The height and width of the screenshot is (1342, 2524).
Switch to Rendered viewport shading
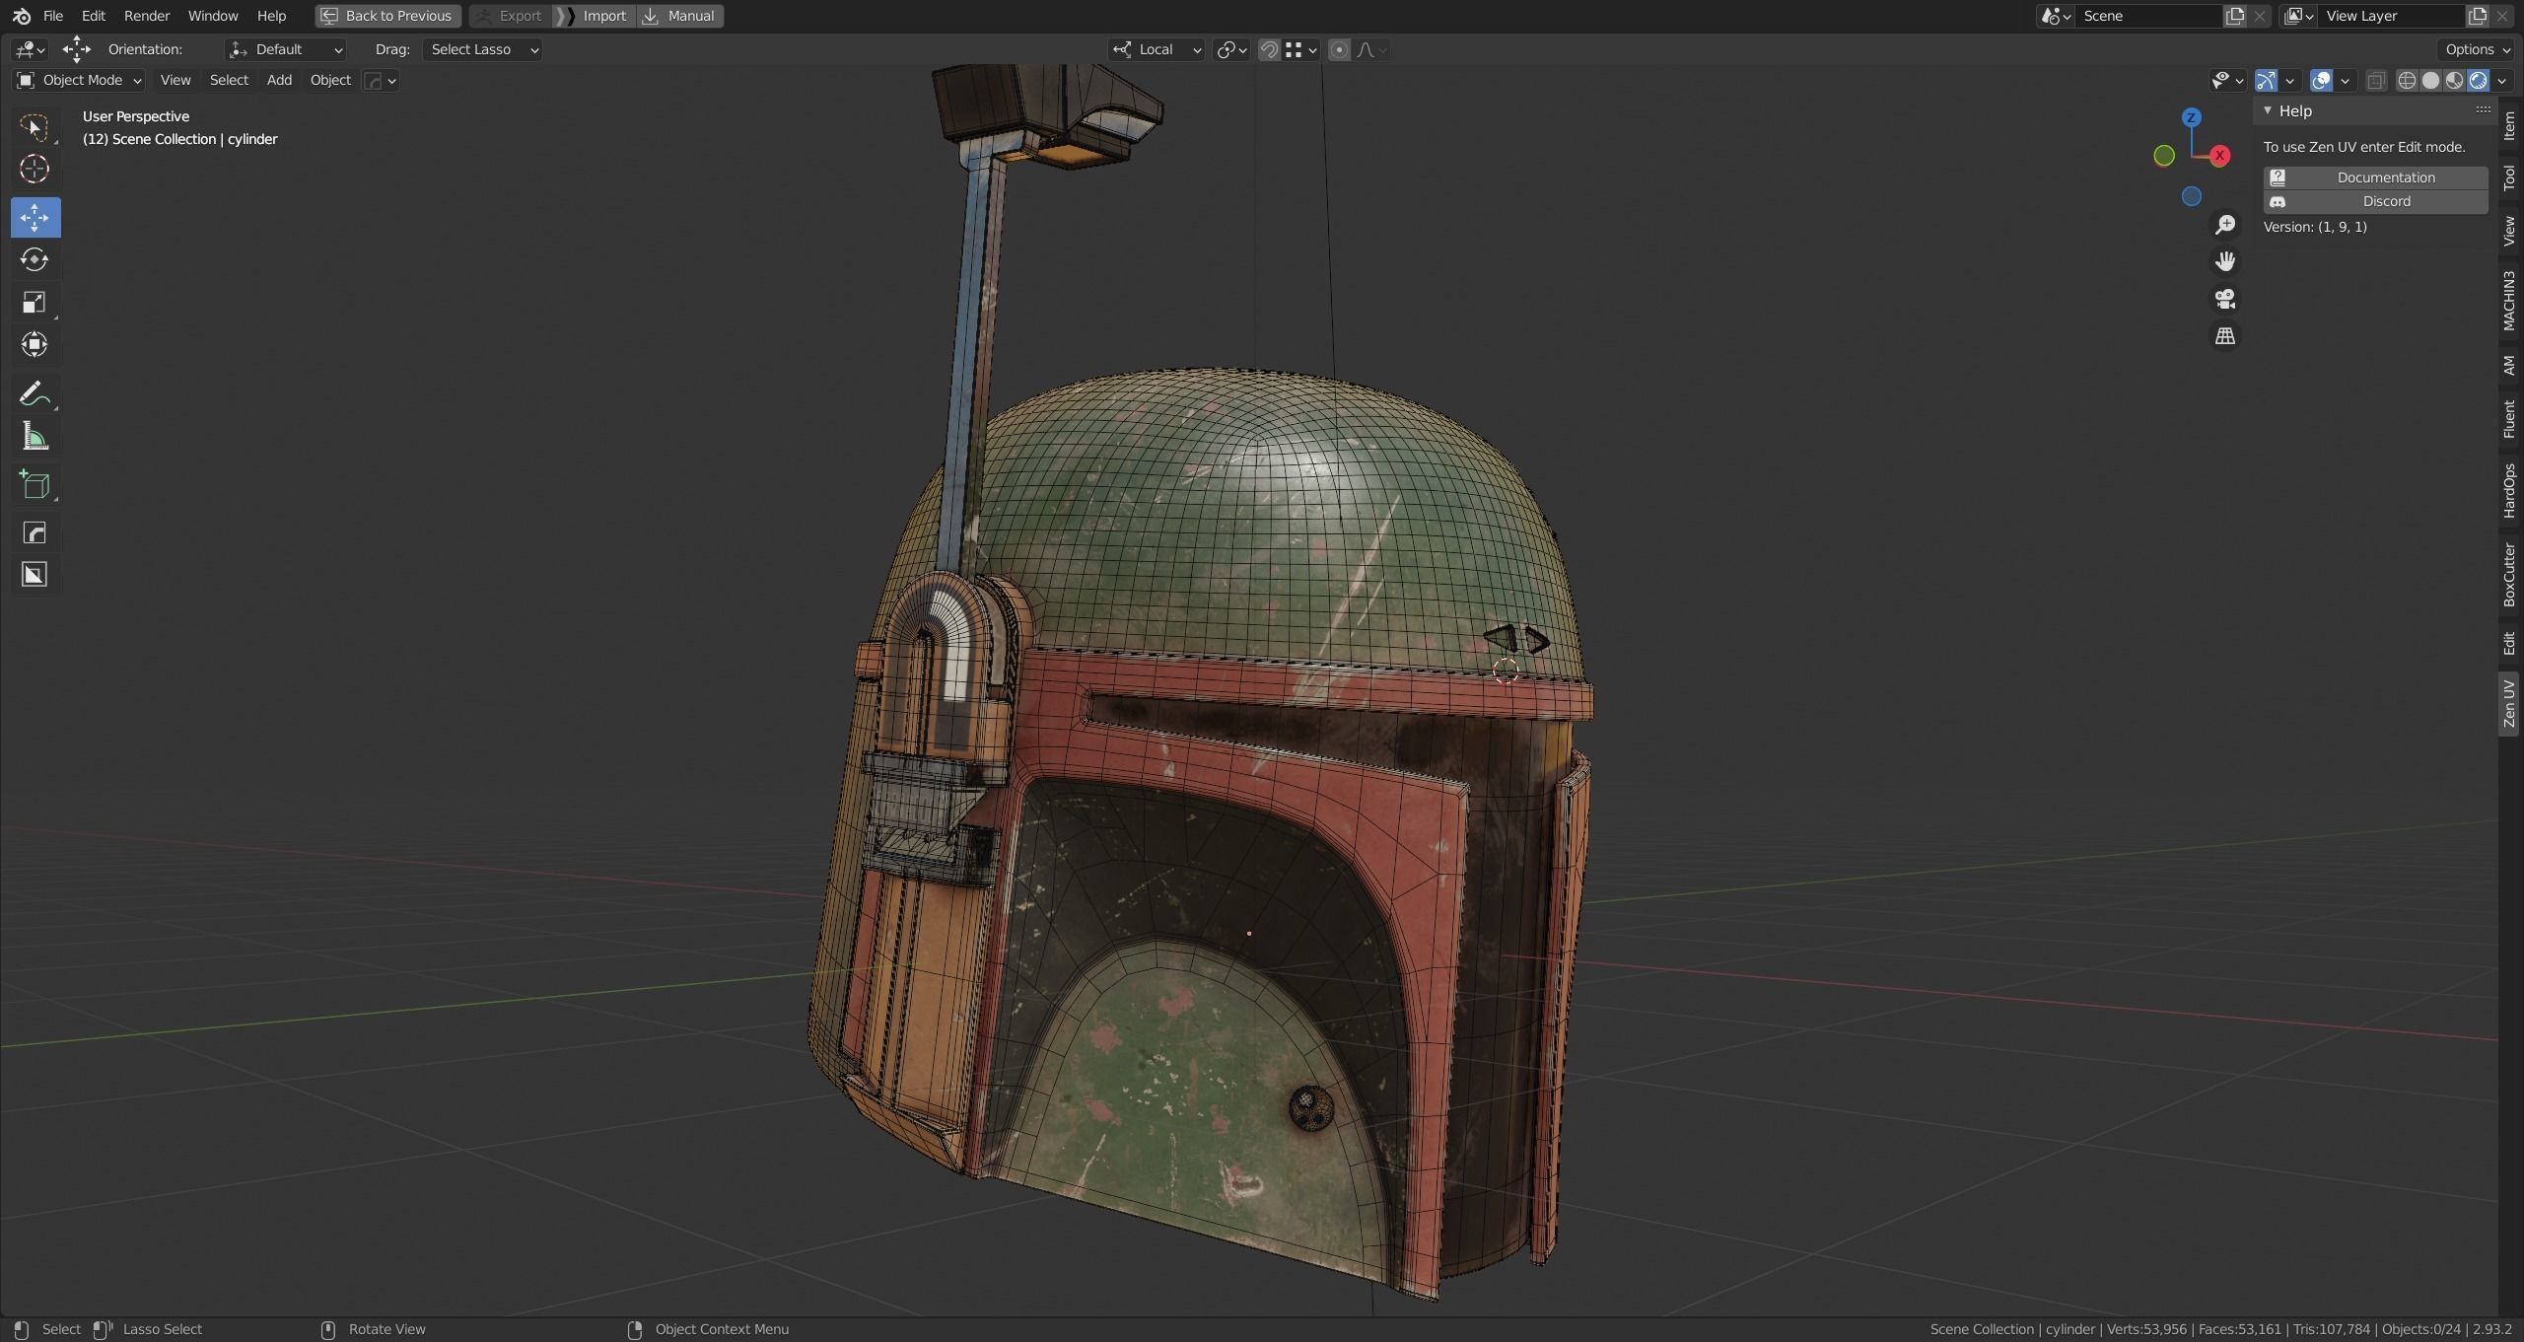coord(2478,80)
